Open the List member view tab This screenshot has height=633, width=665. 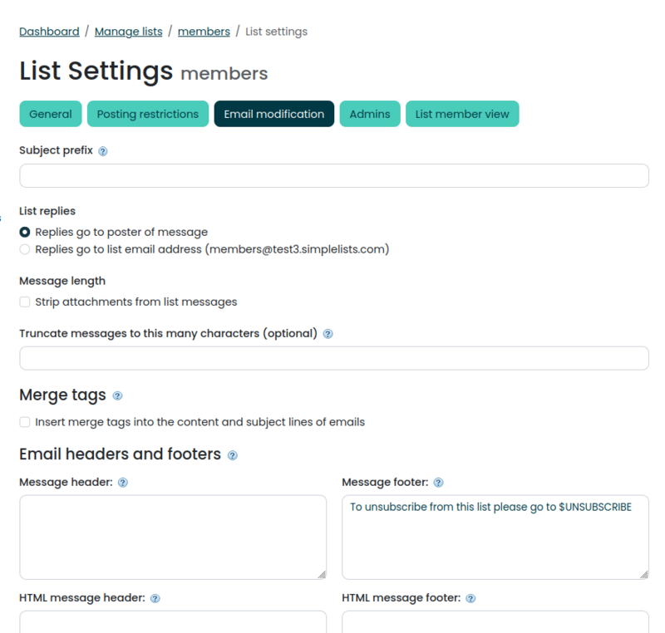pyautogui.click(x=462, y=114)
